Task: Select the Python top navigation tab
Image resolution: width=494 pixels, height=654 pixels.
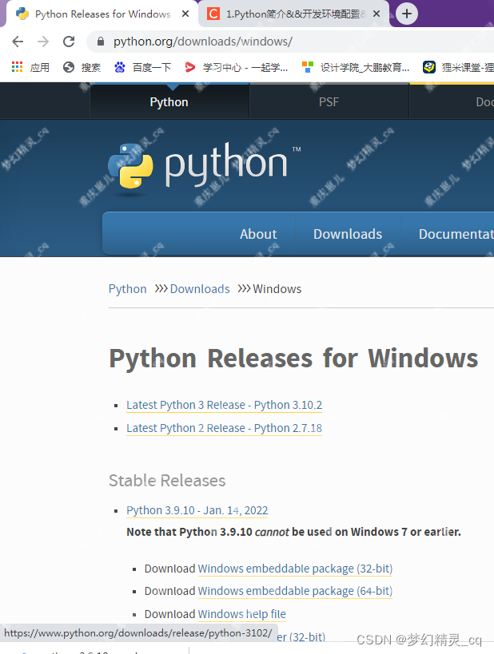Action: 169,101
